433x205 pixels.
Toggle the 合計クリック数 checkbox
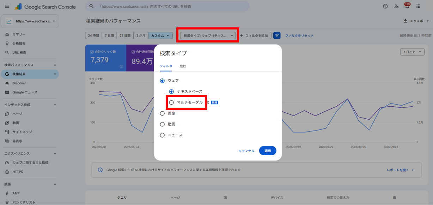coord(92,52)
